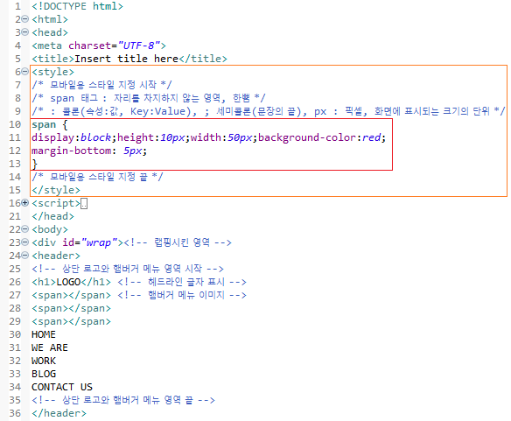Click the 'Insert title here' text

[x=126, y=59]
